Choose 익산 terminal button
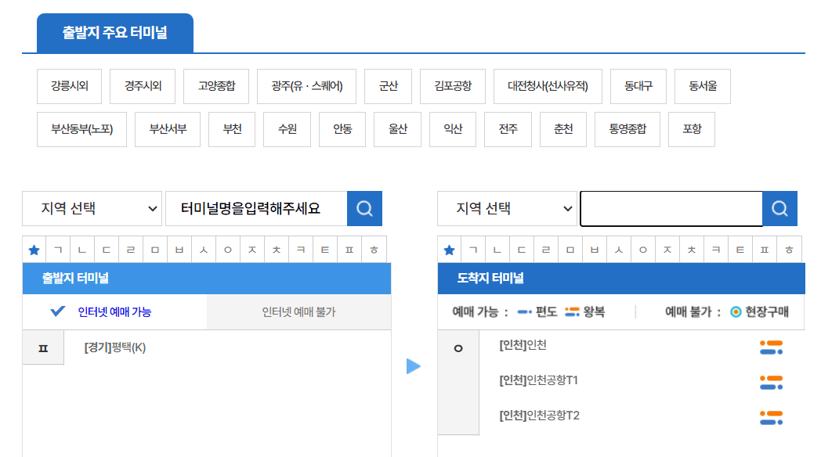821x457 pixels. tap(453, 129)
